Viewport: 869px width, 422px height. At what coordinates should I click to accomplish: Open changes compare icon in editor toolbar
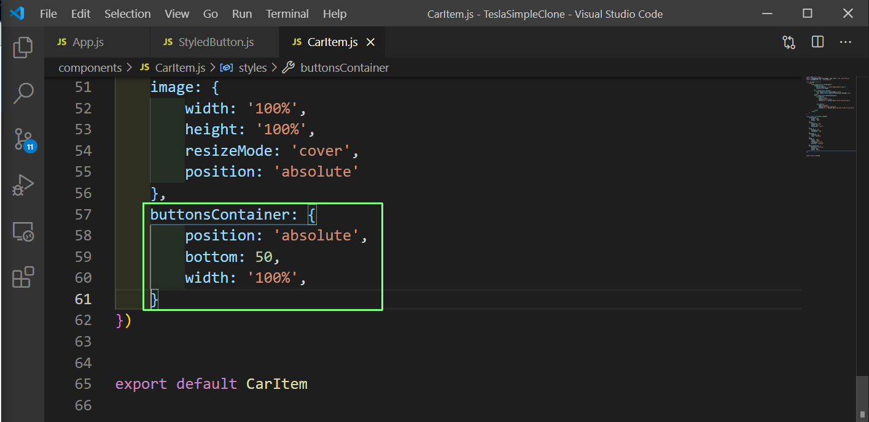pos(789,42)
